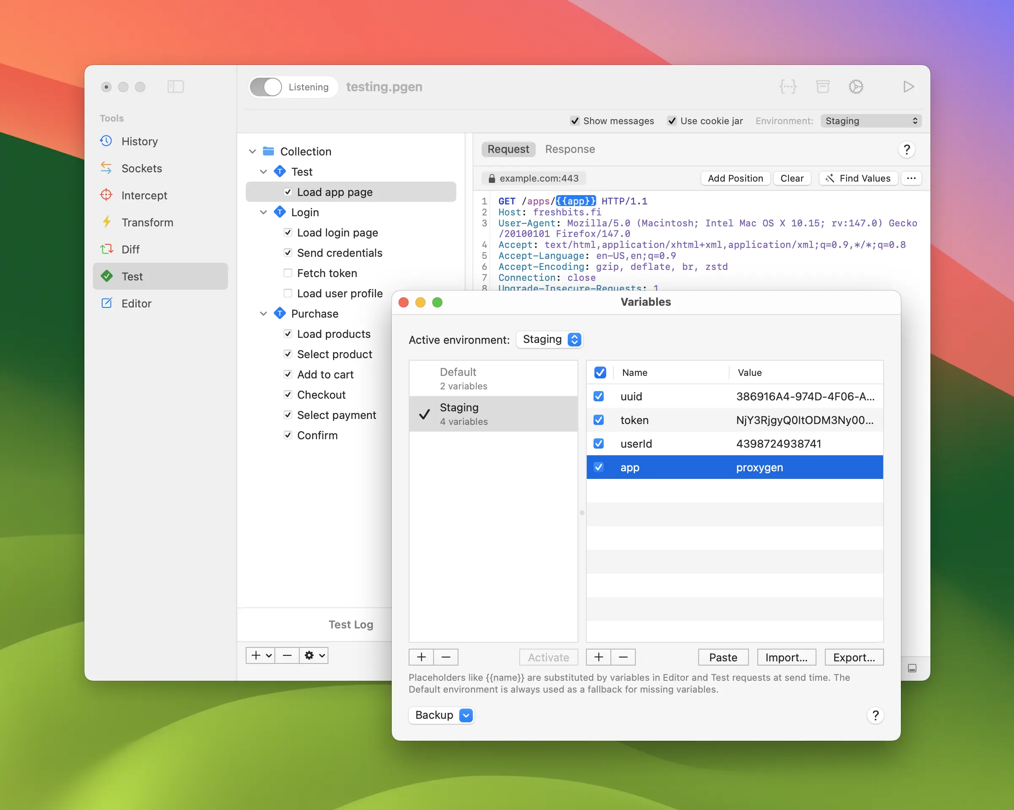Open the History tool in the sidebar
The height and width of the screenshot is (810, 1014).
coord(139,141)
